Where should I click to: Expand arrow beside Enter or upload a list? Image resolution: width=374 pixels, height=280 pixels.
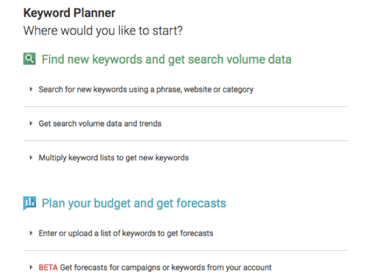pos(31,233)
